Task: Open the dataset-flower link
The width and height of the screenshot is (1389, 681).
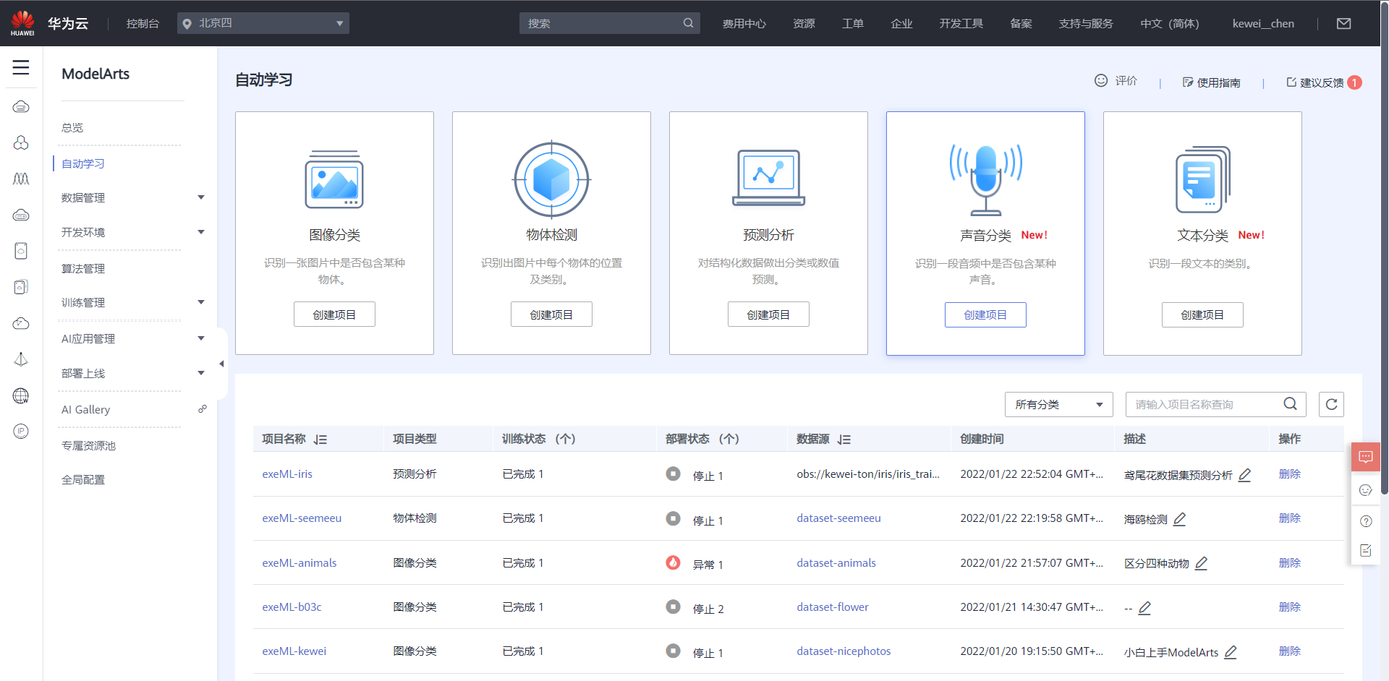Action: pos(833,607)
